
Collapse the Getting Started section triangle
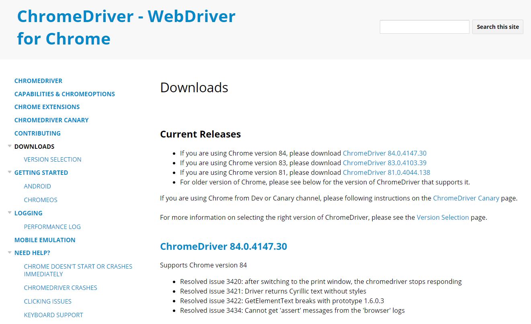tap(10, 172)
